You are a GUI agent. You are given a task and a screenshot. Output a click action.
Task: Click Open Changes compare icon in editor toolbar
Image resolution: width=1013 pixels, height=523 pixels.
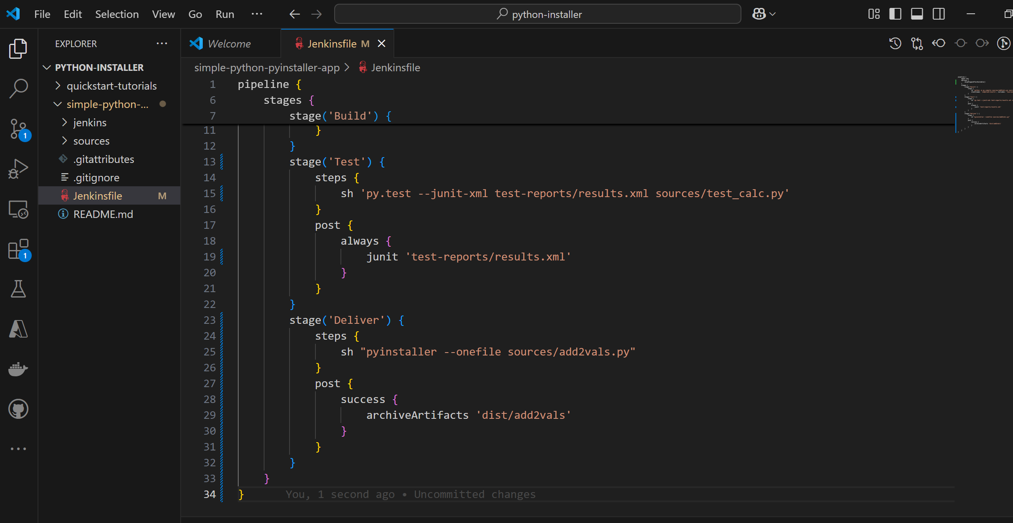pyautogui.click(x=917, y=43)
